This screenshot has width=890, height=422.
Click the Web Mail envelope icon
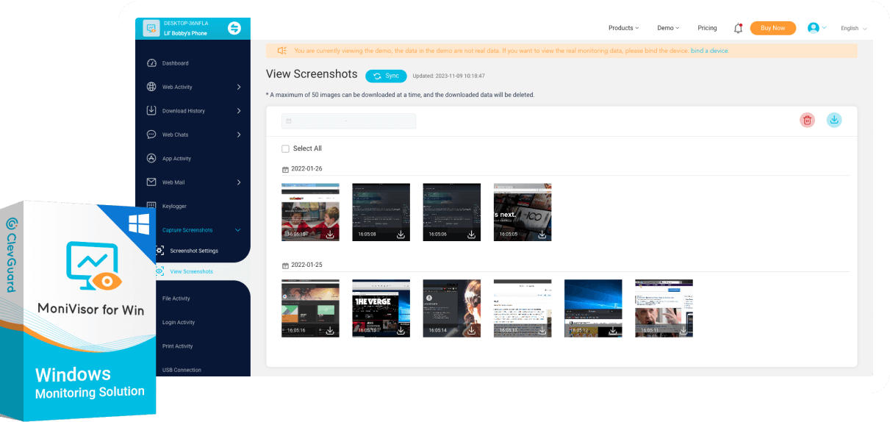point(151,182)
